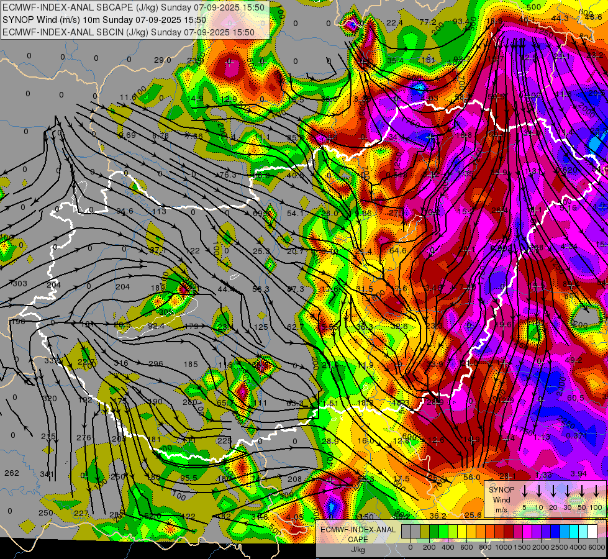Viewport: 608px width, 559px height.
Task: Click the map value 92.4
Action: (x=156, y=326)
